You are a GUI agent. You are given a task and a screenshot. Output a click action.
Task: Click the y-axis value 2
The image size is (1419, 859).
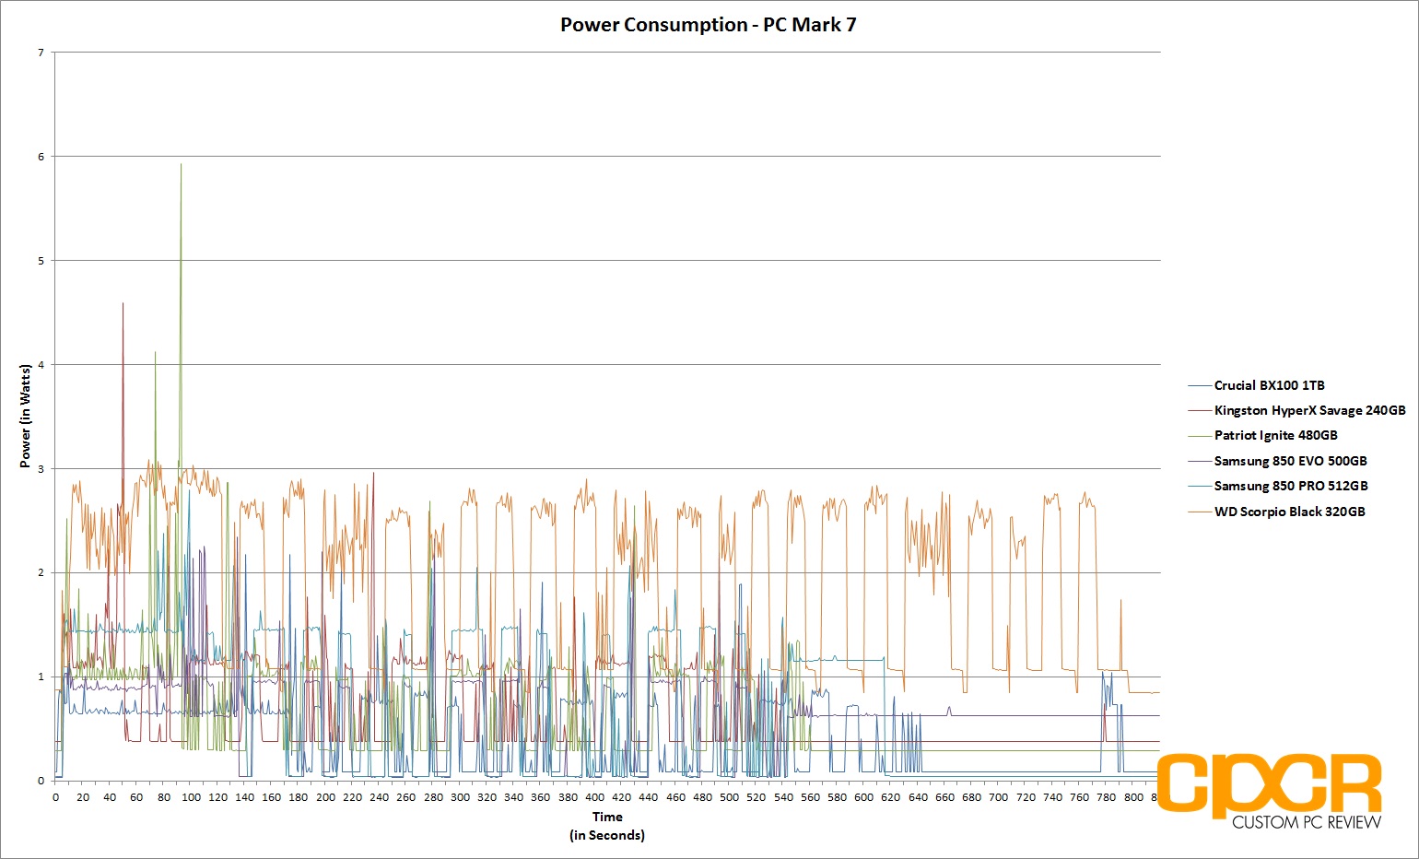point(41,572)
